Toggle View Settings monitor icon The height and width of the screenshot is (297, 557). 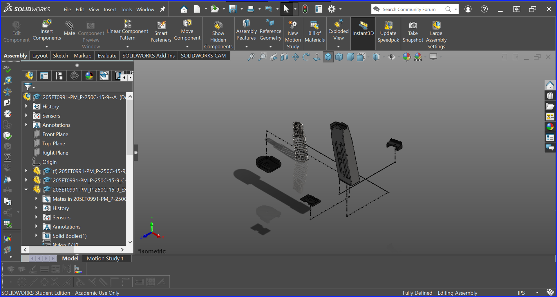pos(433,57)
